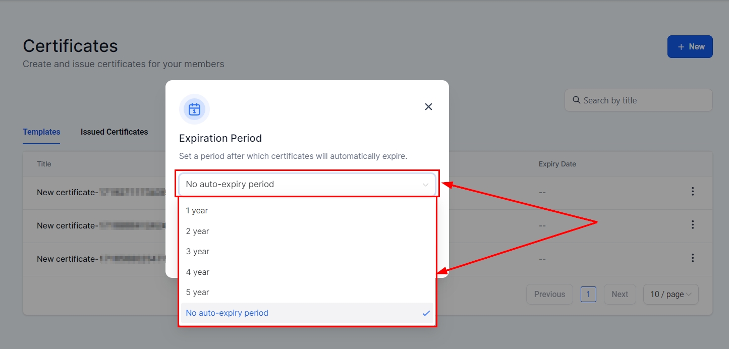Click the checkmark beside No auto-expiry period

(x=426, y=313)
